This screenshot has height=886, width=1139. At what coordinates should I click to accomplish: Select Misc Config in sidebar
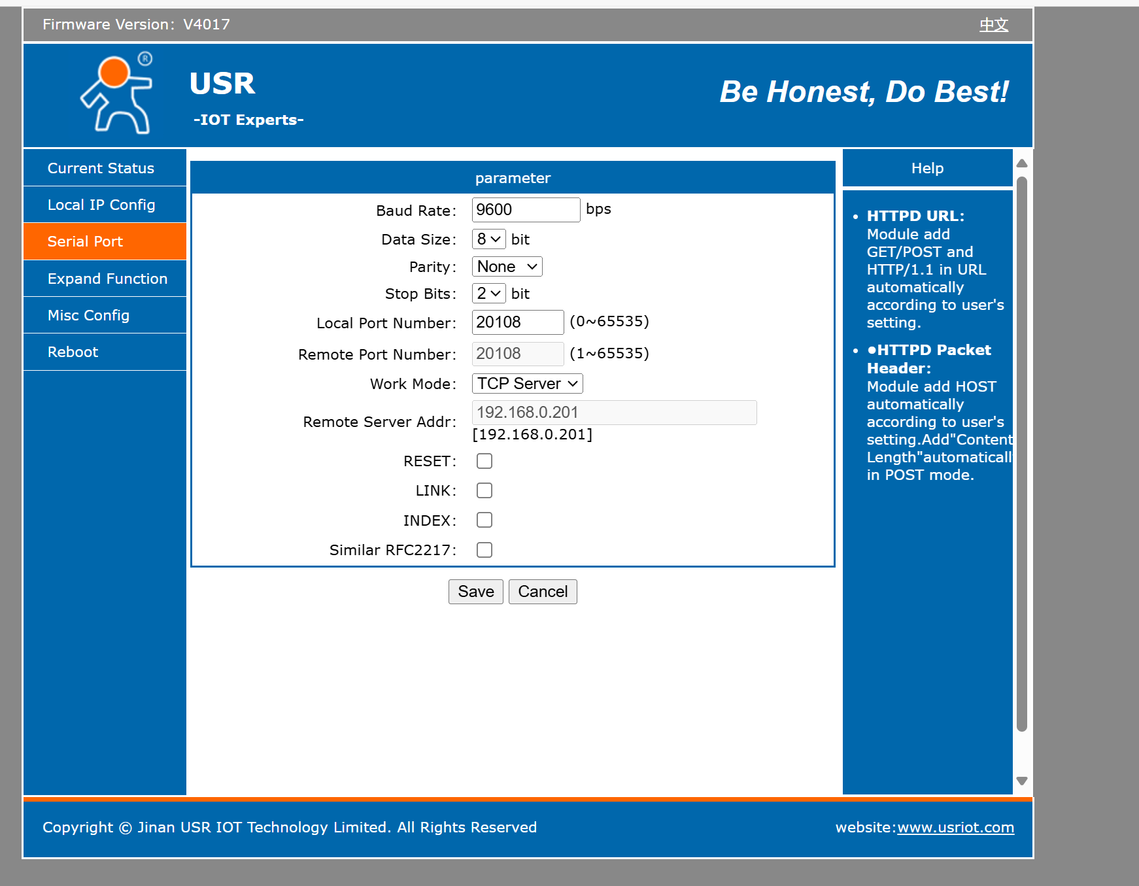(x=88, y=315)
